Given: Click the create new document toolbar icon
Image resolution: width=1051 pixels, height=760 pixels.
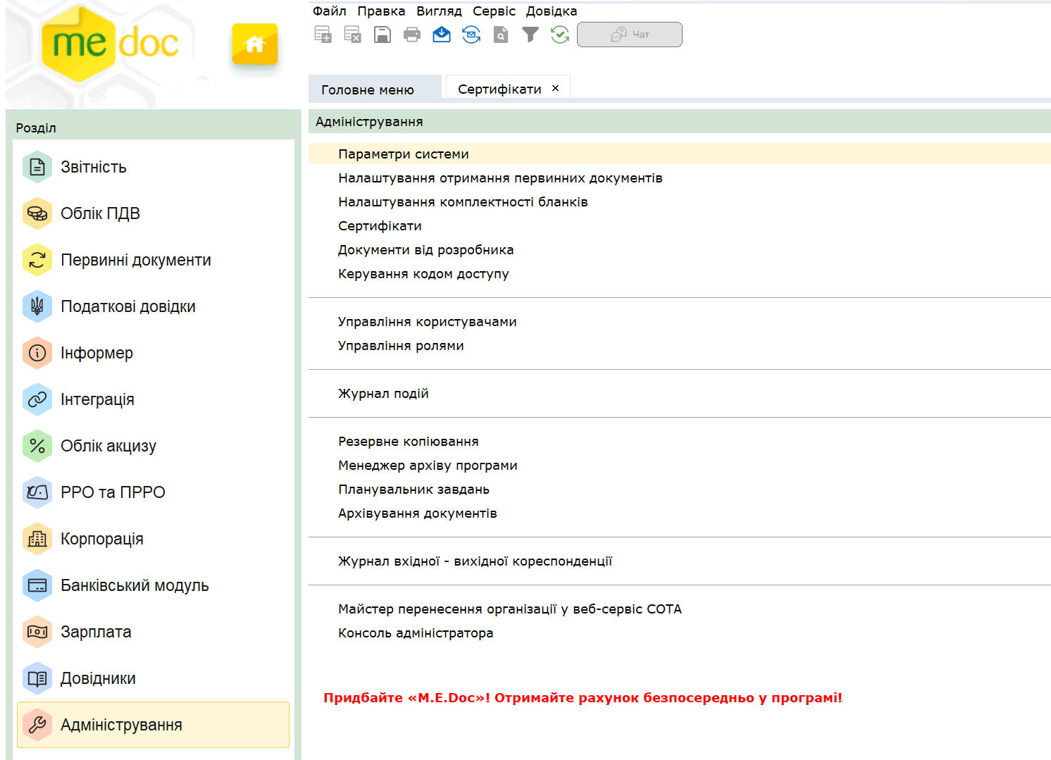Looking at the screenshot, I should coord(323,35).
